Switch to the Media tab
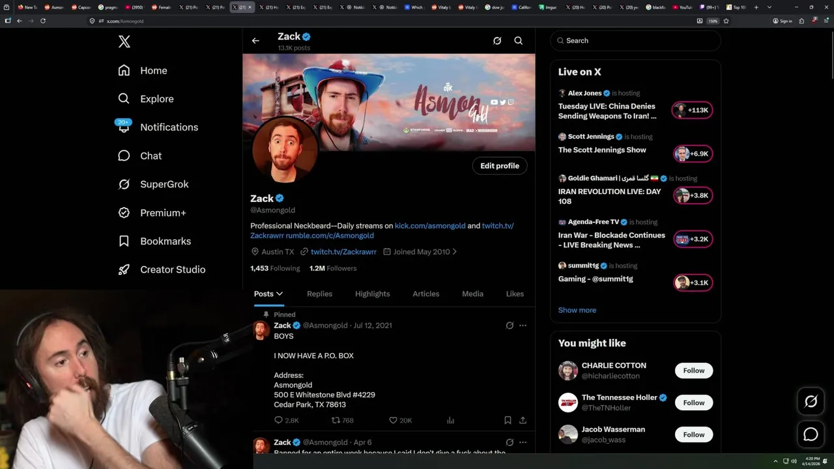834x469 pixels. 472,294
